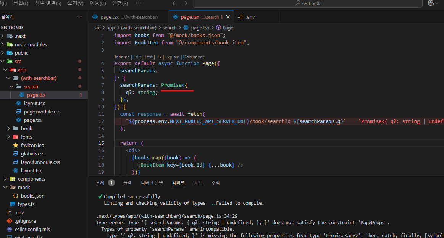The height and width of the screenshot is (238, 444).
Task: Click the CSS icon beside page.module.css
Action: 19,112
